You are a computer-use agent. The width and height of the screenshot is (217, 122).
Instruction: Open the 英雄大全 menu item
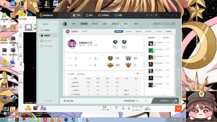[x=115, y=24]
